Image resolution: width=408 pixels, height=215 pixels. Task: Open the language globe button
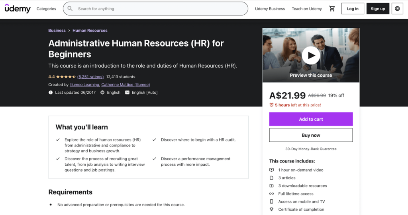point(397,9)
